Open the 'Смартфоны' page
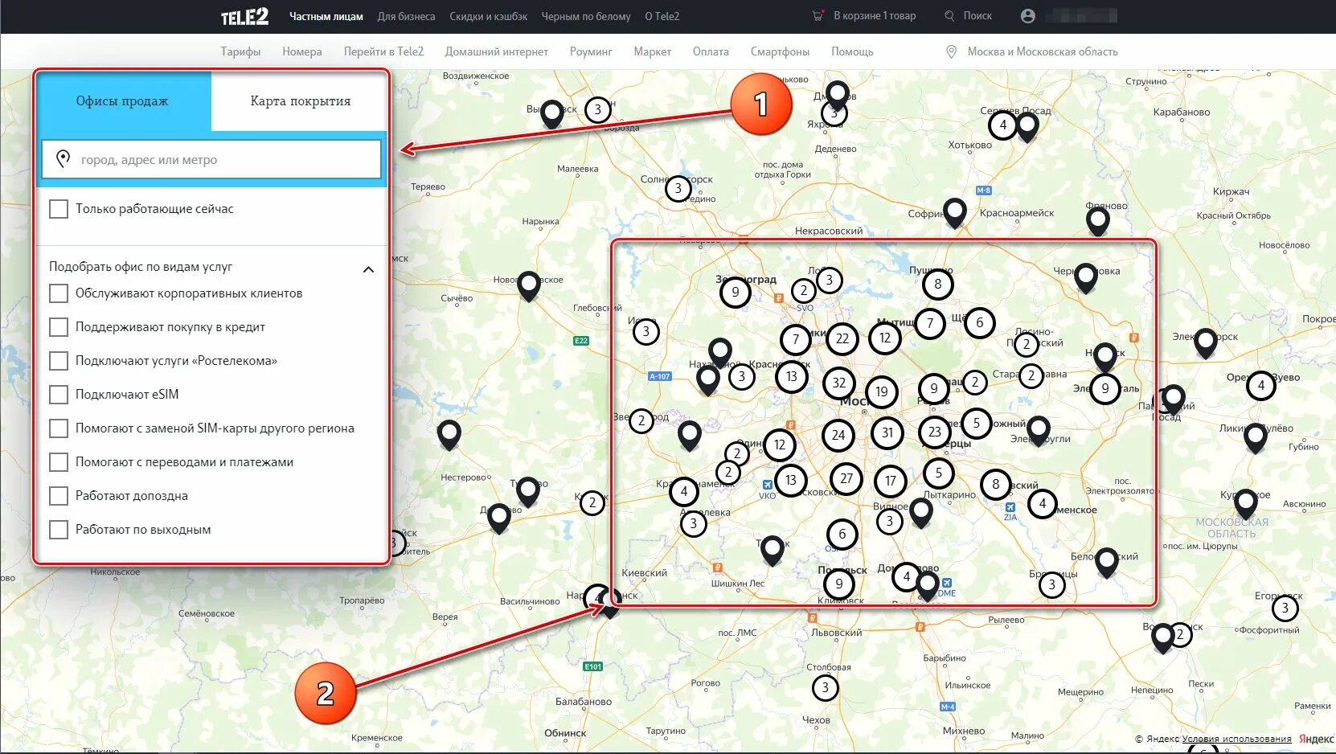The image size is (1336, 754). point(780,51)
